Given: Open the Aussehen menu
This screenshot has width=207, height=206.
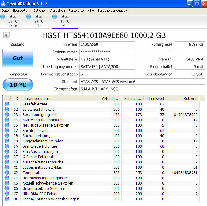Looking at the screenshot, I should tap(58, 11).
